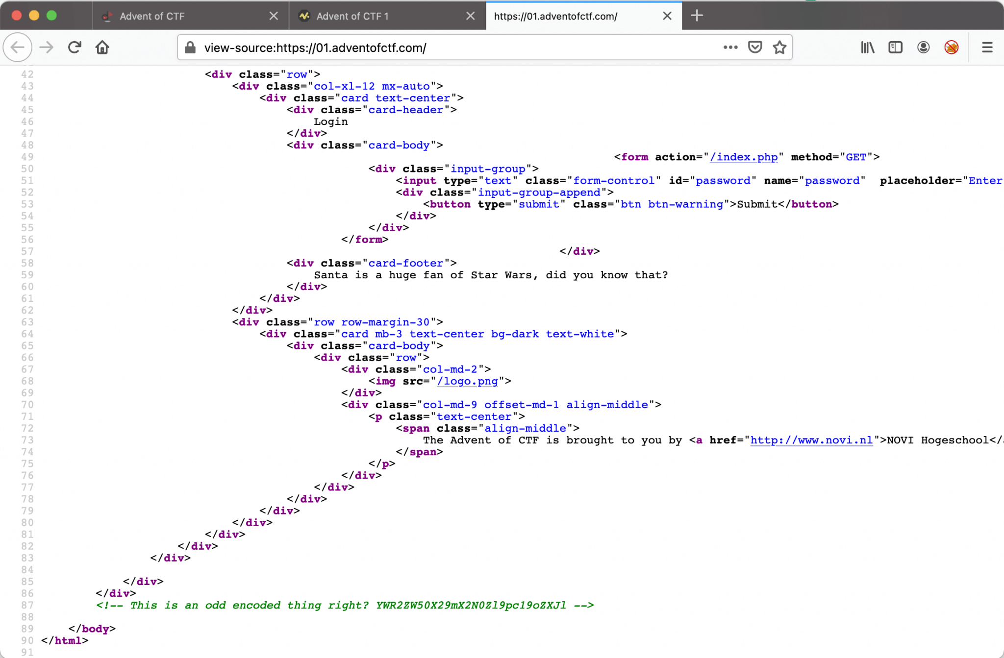Click 'row row-margin-30' class value
Screen dimensions: 1004x658
coord(372,322)
